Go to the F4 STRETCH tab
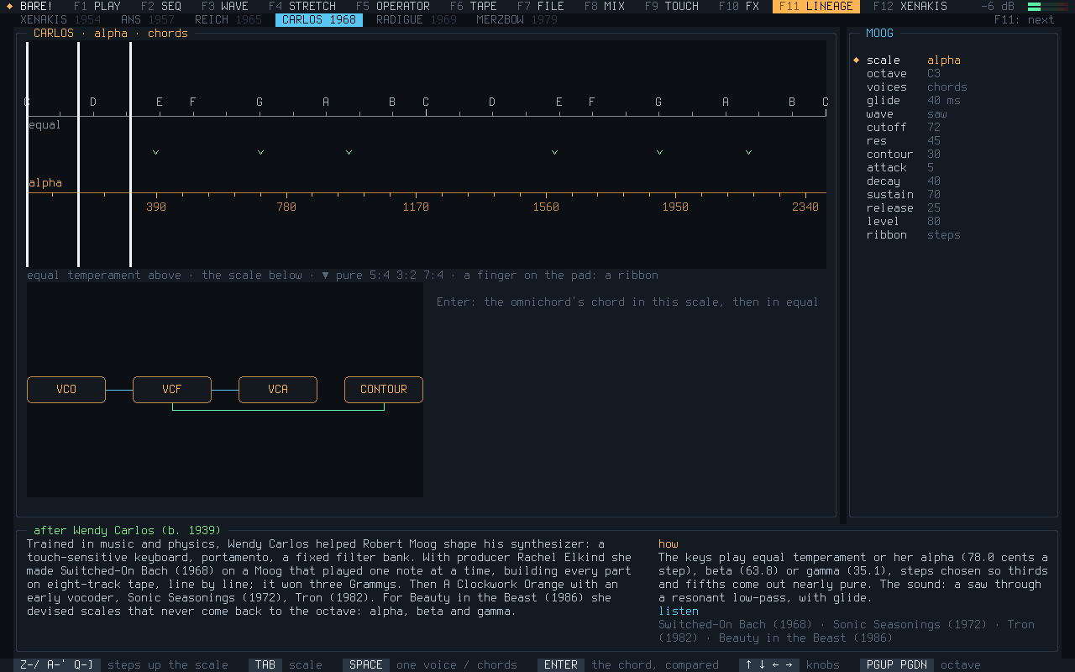Viewport: 1075px width, 672px height. click(x=302, y=6)
